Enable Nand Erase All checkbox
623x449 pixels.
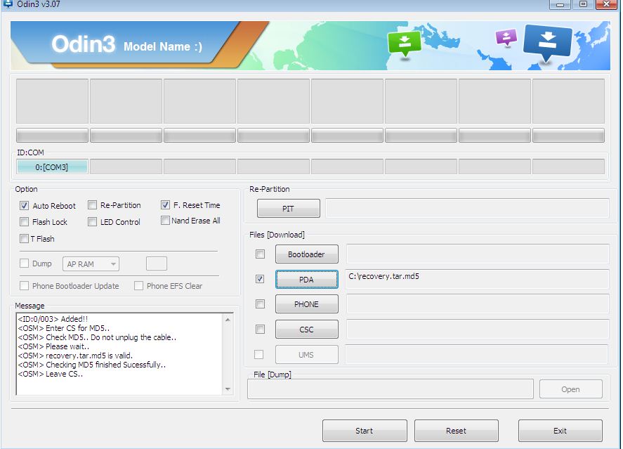tap(165, 220)
